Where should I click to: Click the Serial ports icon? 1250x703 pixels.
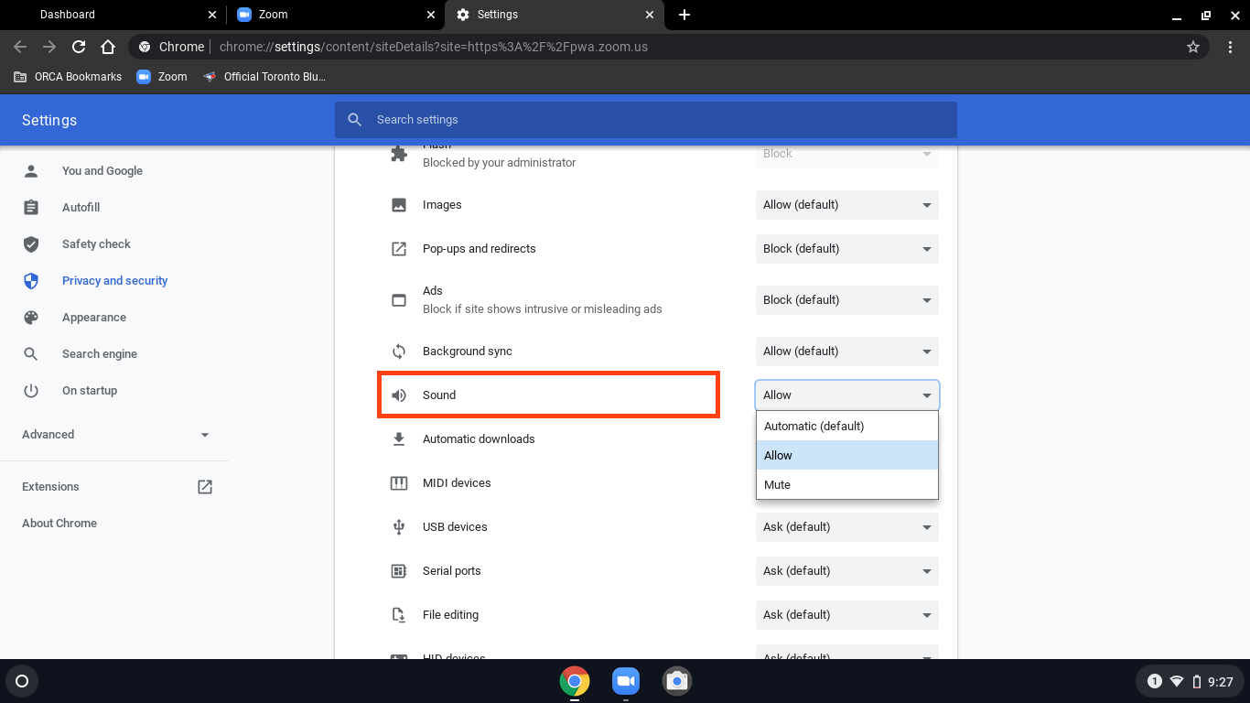[399, 571]
